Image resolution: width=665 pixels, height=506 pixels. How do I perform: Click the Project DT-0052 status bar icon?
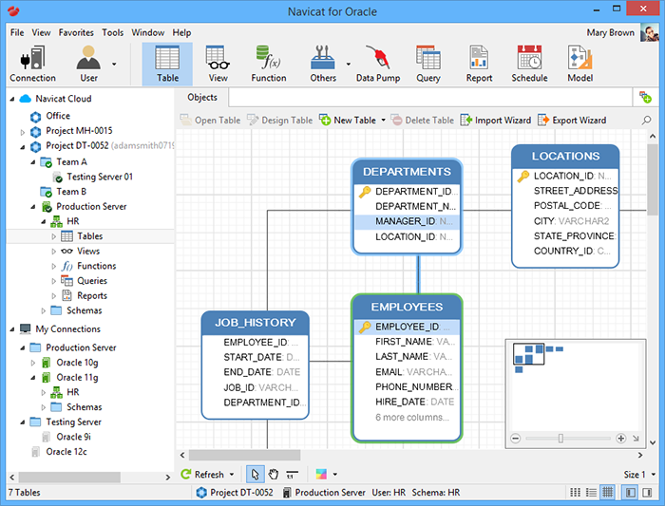coord(201,493)
